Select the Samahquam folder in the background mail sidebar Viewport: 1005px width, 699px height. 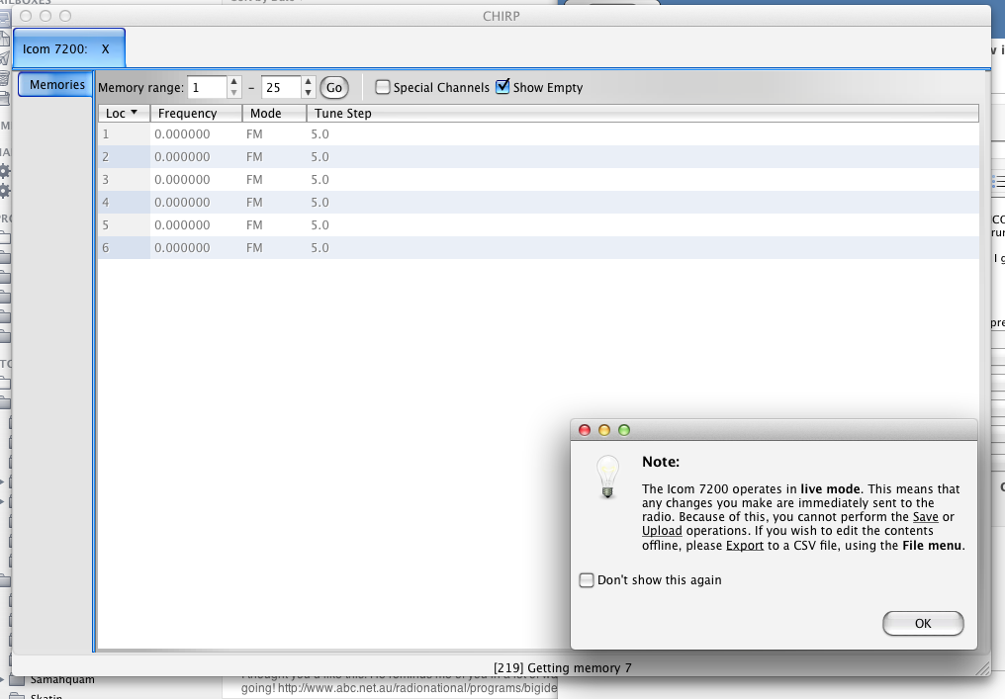[62, 679]
